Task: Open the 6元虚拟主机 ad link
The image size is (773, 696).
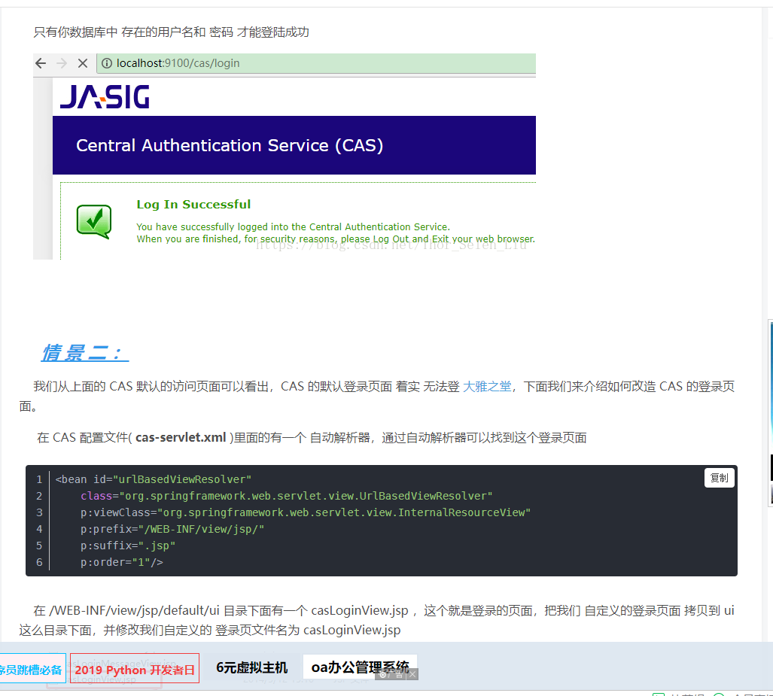Action: pyautogui.click(x=252, y=667)
